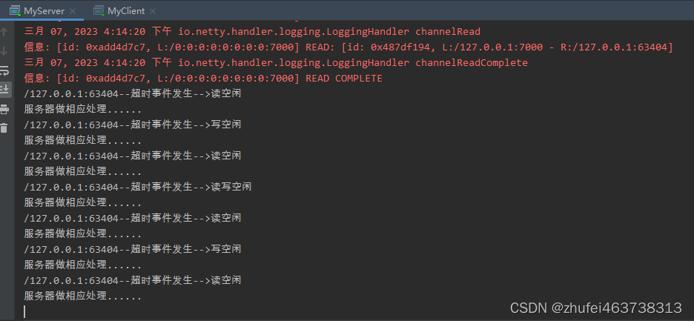The height and width of the screenshot is (321, 694).
Task: Jump up the stack trace with the up arrow
Action: (4, 31)
